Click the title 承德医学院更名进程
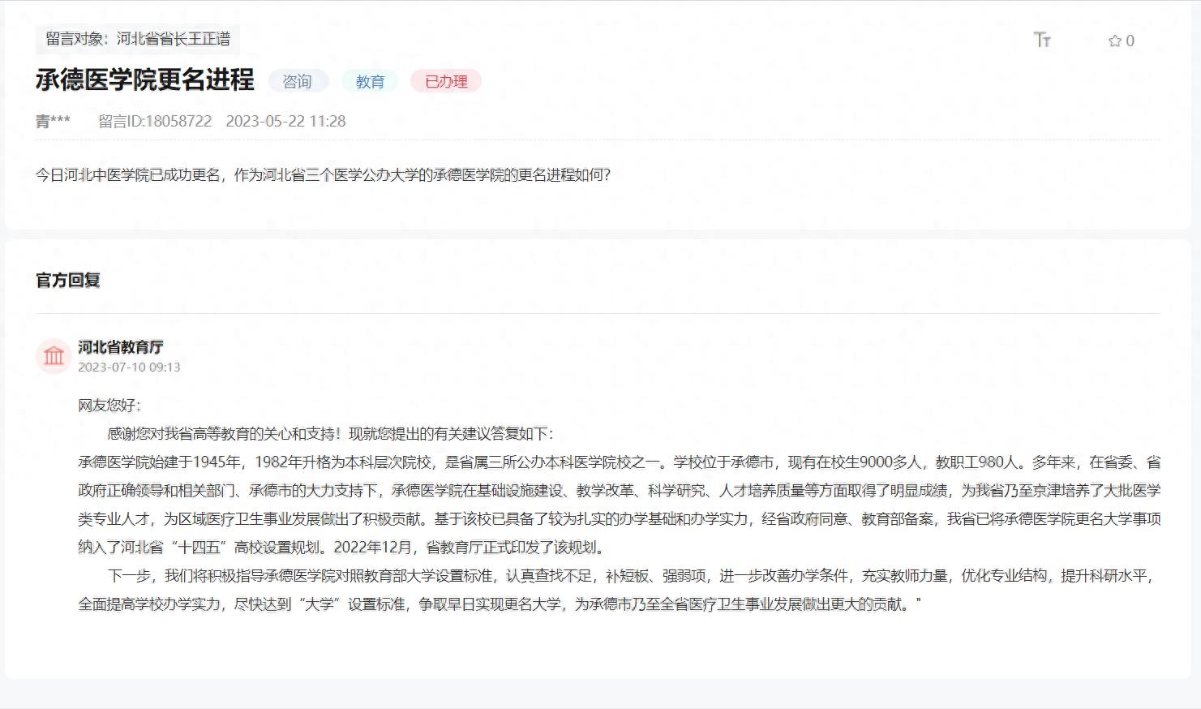Viewport: 1201px width, 709px height. point(144,79)
